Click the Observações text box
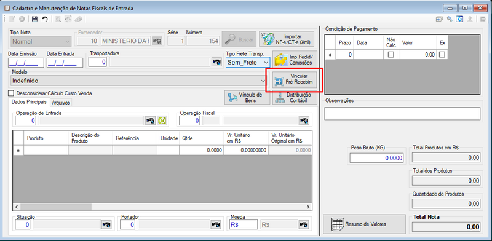Viewport: 492px width, 241px height. pyautogui.click(x=402, y=113)
